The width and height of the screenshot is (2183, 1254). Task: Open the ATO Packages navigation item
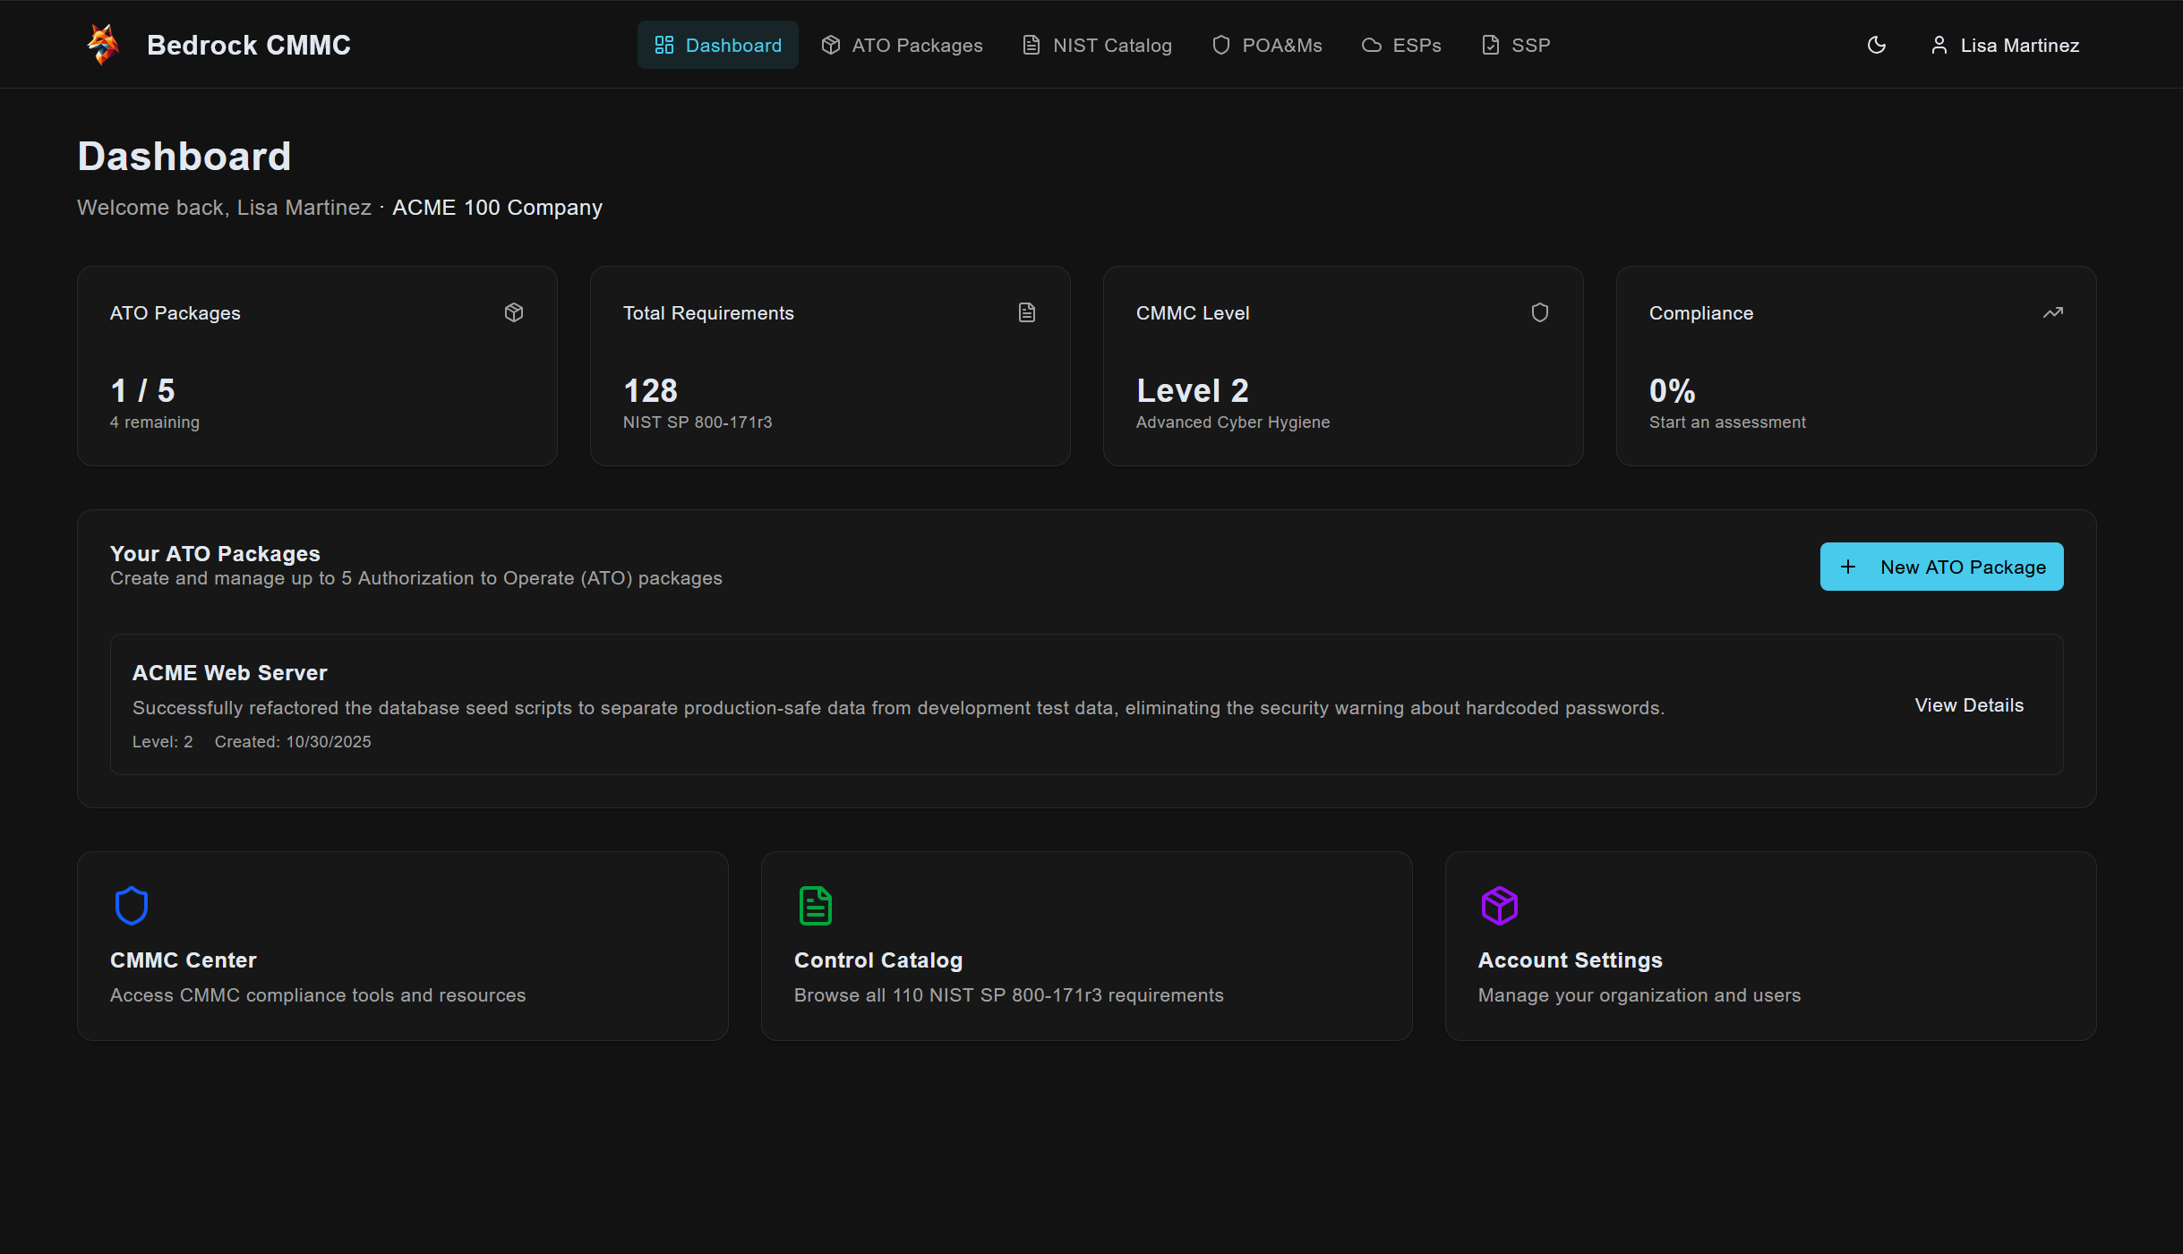tap(901, 44)
